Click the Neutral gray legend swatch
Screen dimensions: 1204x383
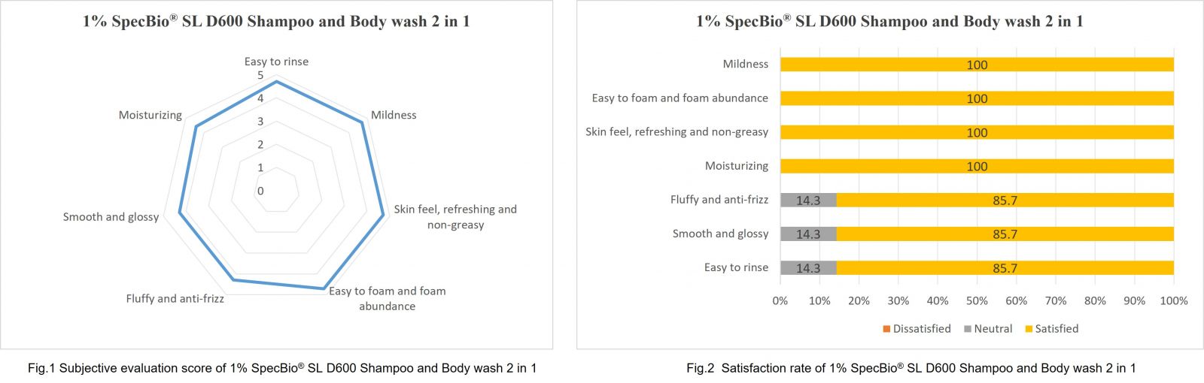968,329
